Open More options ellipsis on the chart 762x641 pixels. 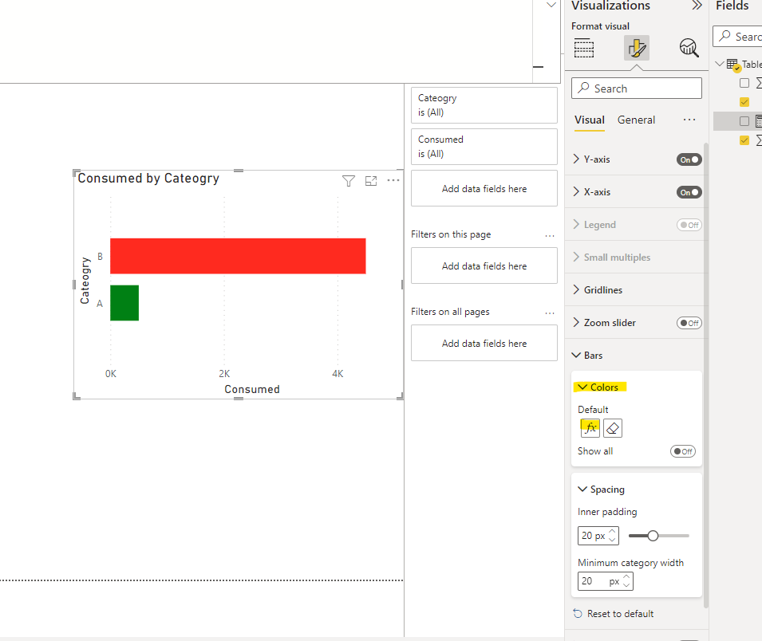(x=393, y=181)
